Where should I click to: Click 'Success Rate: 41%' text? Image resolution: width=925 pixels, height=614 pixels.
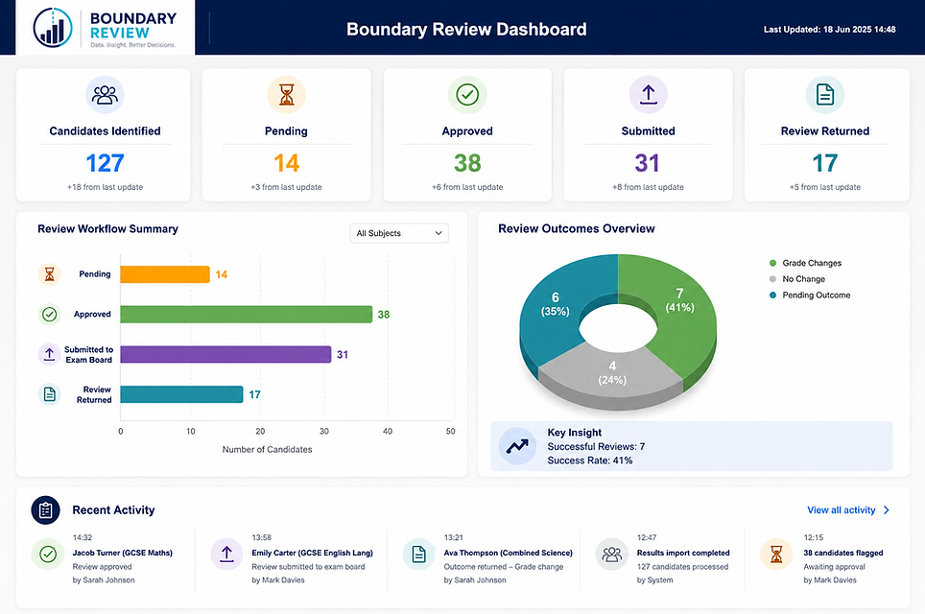[590, 460]
